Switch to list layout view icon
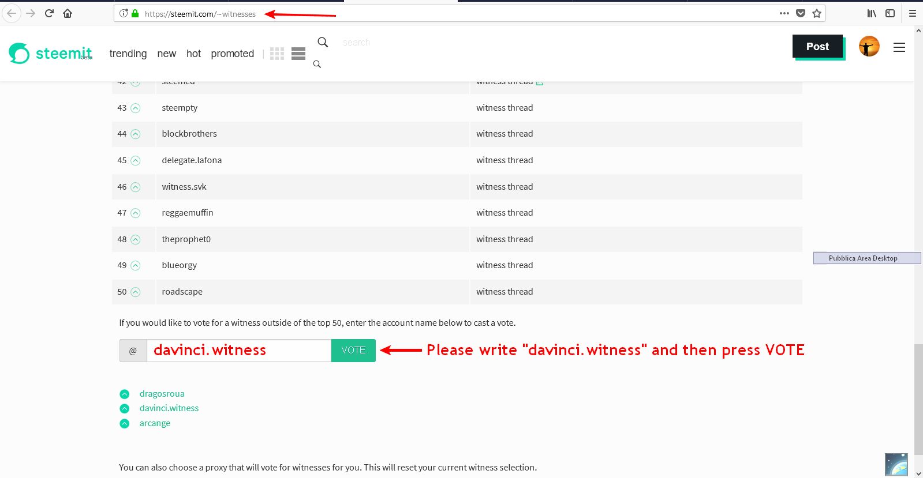923x478 pixels. [x=298, y=54]
